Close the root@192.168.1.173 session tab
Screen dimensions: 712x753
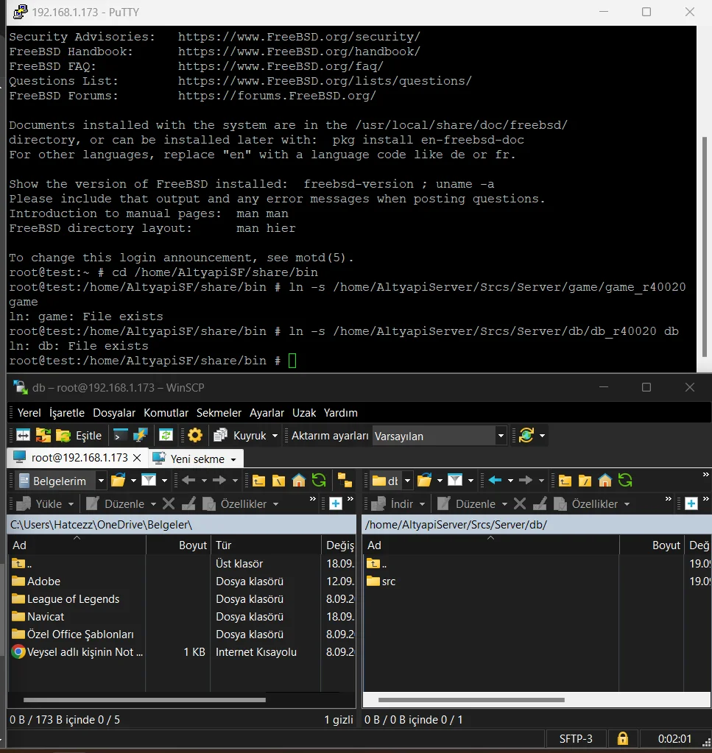pyautogui.click(x=137, y=458)
